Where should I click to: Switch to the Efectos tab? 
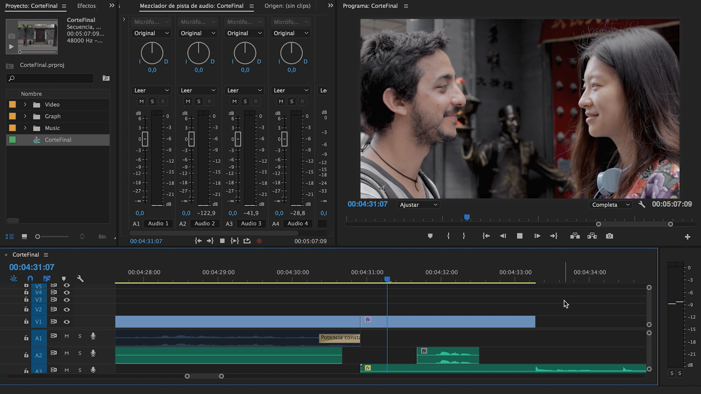pos(86,6)
